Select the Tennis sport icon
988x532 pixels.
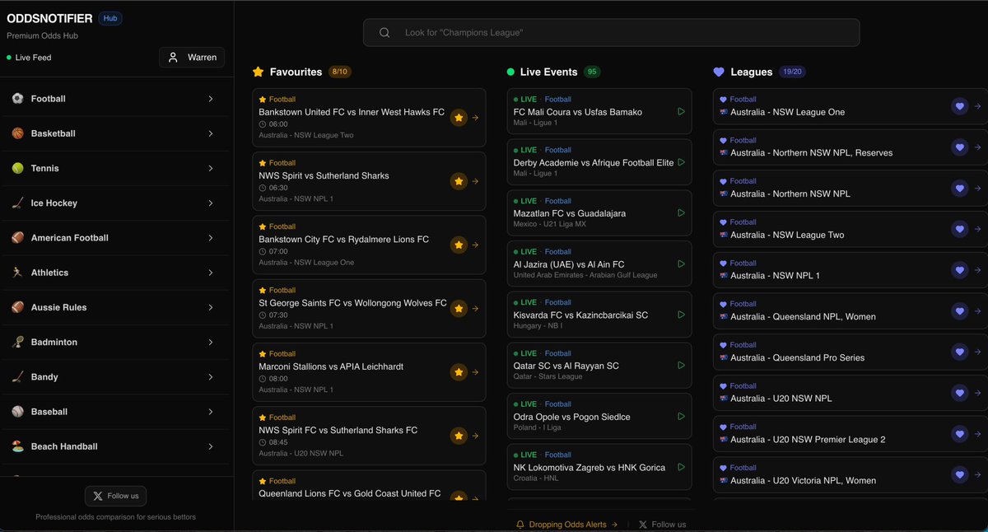click(18, 168)
